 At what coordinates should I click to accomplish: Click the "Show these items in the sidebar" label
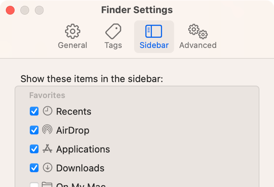point(92,79)
